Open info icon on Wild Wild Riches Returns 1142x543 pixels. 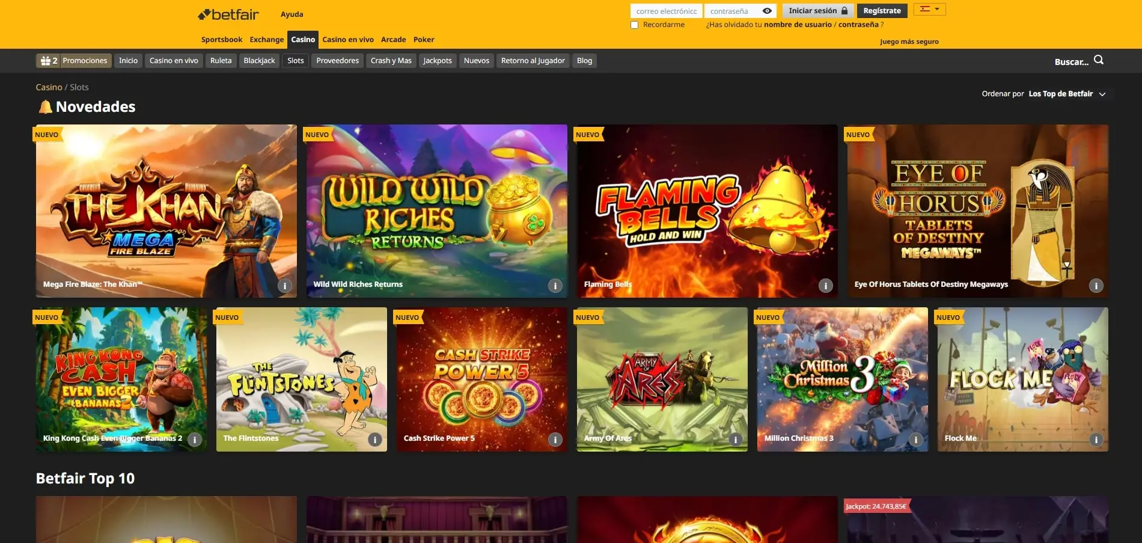point(555,286)
